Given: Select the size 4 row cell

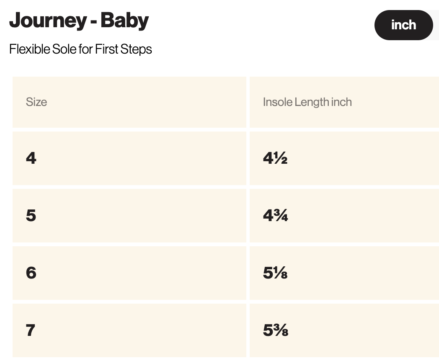Looking at the screenshot, I should point(129,158).
